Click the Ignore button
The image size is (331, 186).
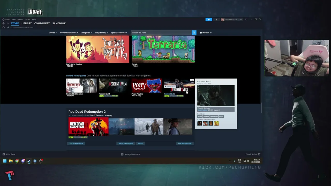click(x=140, y=143)
